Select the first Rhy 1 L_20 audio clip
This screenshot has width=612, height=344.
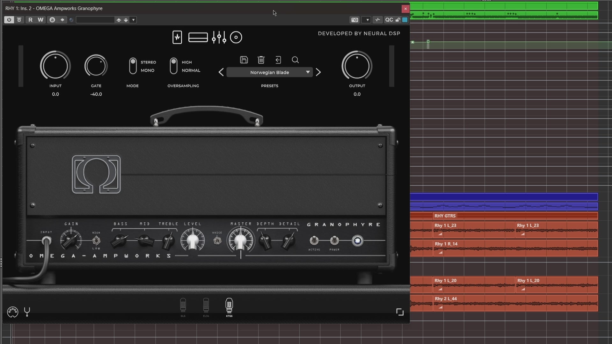tap(474, 285)
